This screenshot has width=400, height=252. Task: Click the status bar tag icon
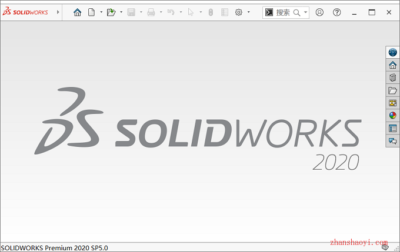385,247
